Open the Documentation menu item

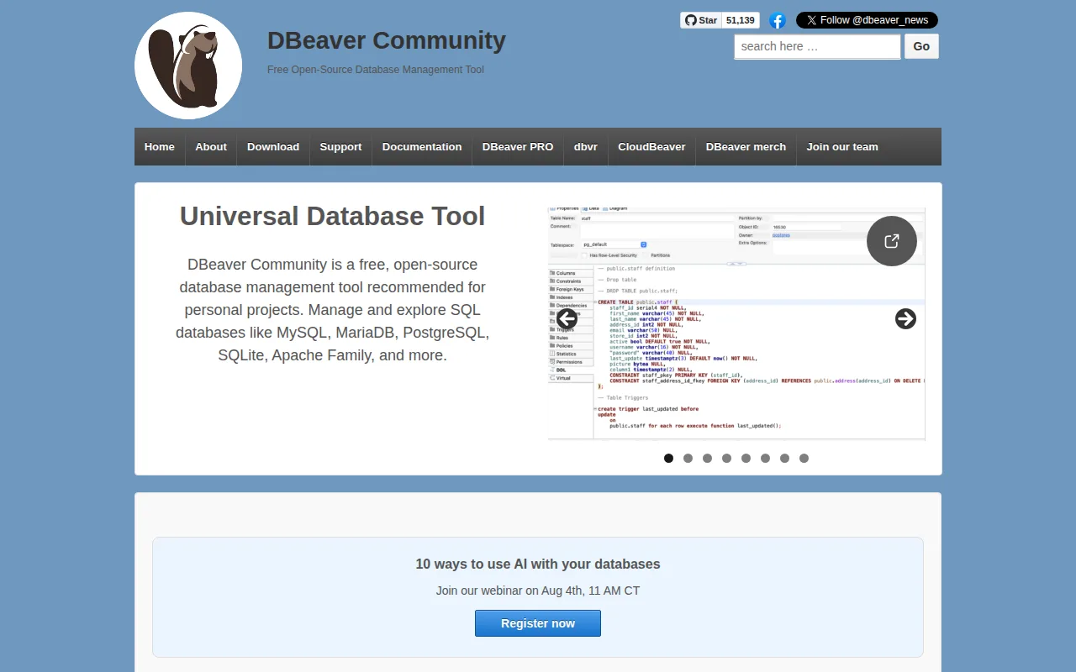pos(422,146)
